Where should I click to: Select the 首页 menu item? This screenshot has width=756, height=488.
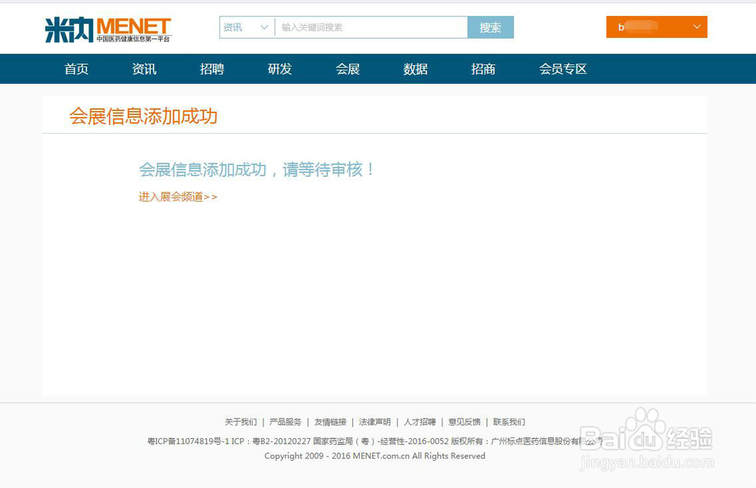[x=76, y=69]
